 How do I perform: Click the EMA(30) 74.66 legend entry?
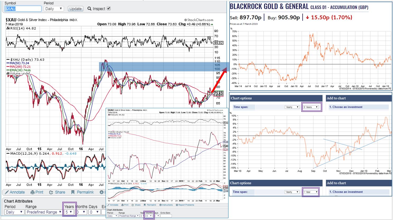(x=18, y=70)
